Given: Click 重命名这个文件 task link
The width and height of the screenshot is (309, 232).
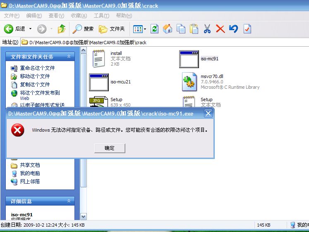Looking at the screenshot, I should [37, 68].
